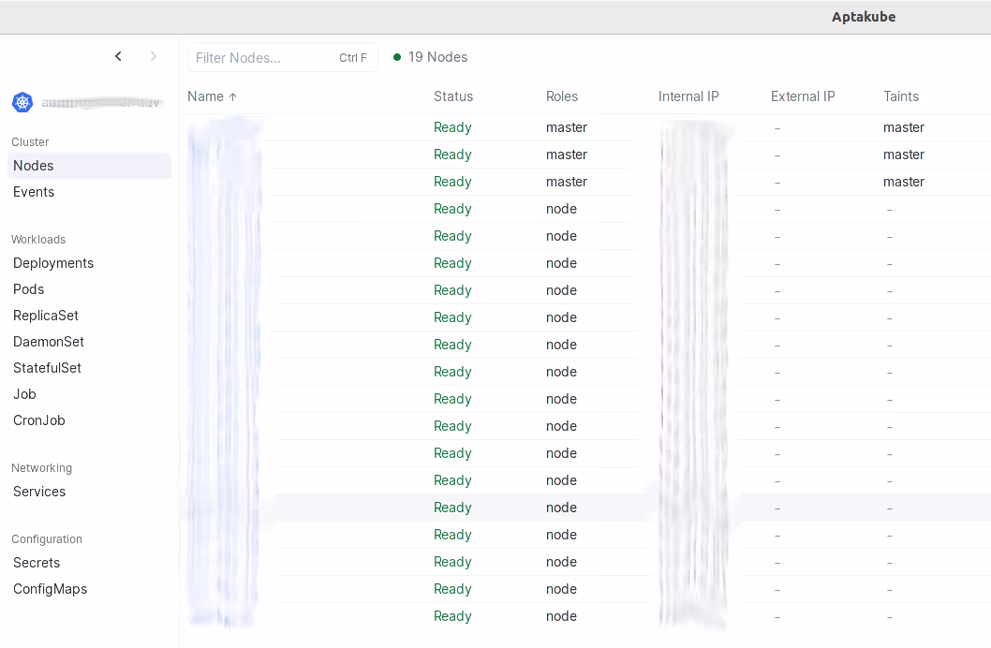Click the back navigation arrow
The width and height of the screenshot is (991, 648).
click(x=118, y=56)
